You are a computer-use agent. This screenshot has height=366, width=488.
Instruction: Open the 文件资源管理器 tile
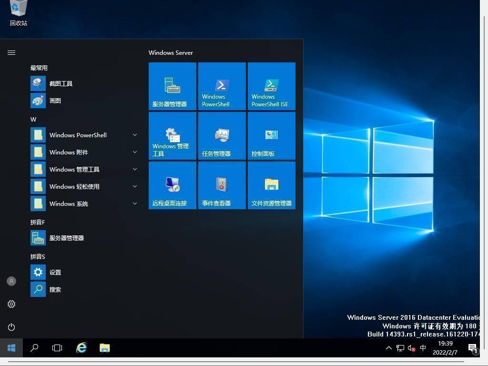[x=271, y=185]
